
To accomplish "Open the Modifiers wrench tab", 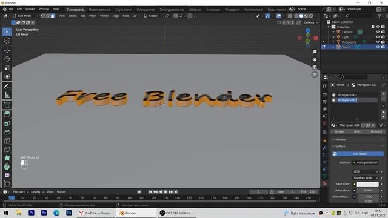I will point(325,148).
